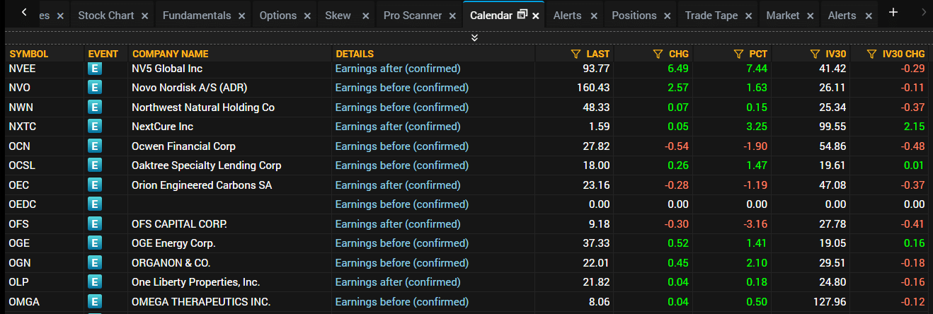
Task: Close the Trade Tape tab
Action: click(x=749, y=16)
